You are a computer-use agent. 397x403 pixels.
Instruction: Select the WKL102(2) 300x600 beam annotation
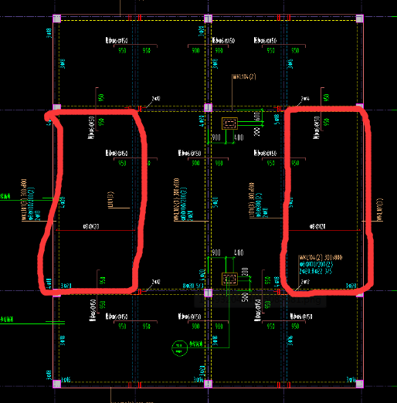tap(176, 199)
